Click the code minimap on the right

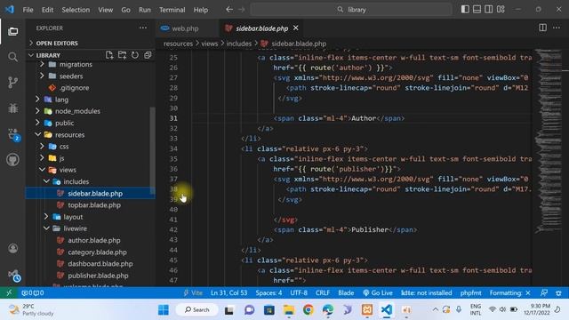click(548, 141)
